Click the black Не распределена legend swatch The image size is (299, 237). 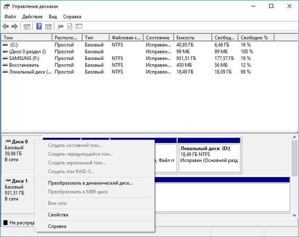point(5,223)
